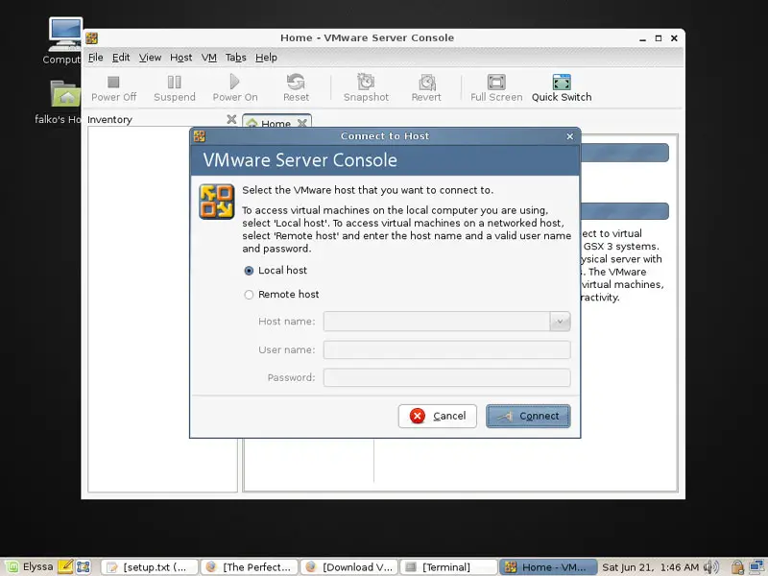Switch to the Download V... taskbar window
Screen dimensions: 768x576
point(349,567)
